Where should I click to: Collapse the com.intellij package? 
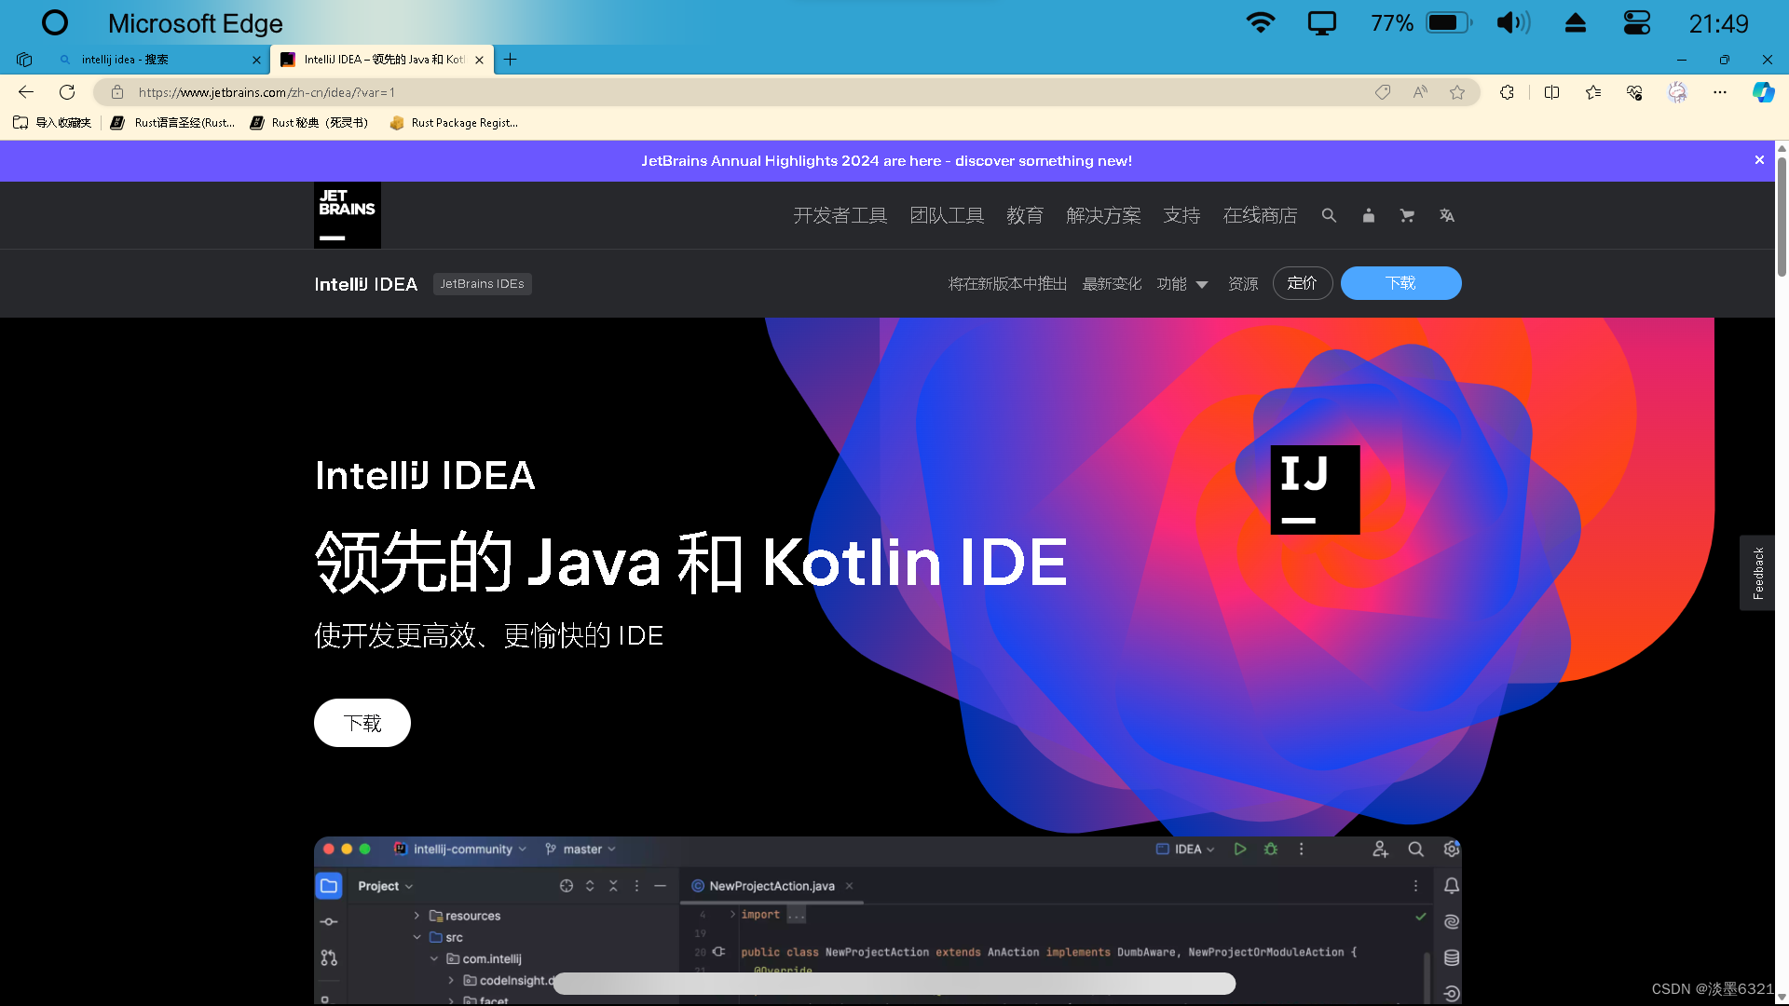[x=434, y=958]
